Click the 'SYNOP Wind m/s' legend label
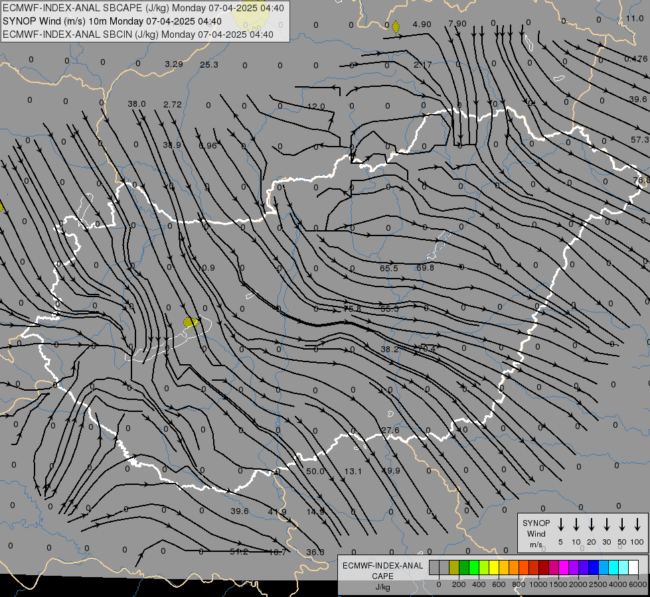 coord(536,534)
